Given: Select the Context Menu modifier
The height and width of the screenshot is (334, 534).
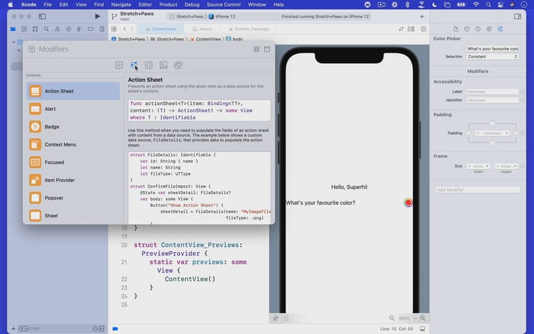Looking at the screenshot, I should [60, 144].
